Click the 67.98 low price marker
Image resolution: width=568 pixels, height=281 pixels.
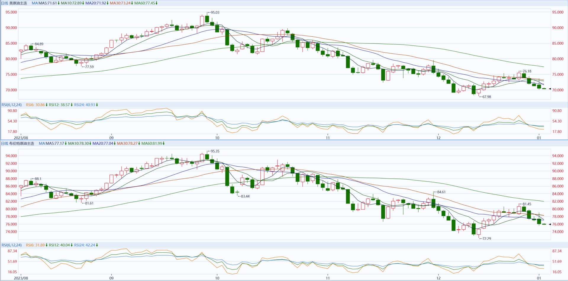(486, 97)
